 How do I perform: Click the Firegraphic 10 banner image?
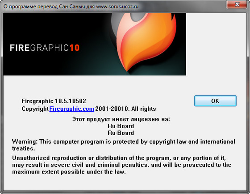(x=95, y=44)
